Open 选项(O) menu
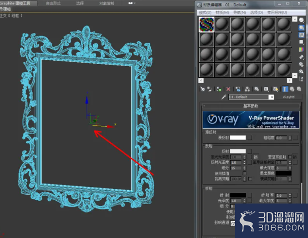This screenshot has height=238, width=308. (257, 13)
